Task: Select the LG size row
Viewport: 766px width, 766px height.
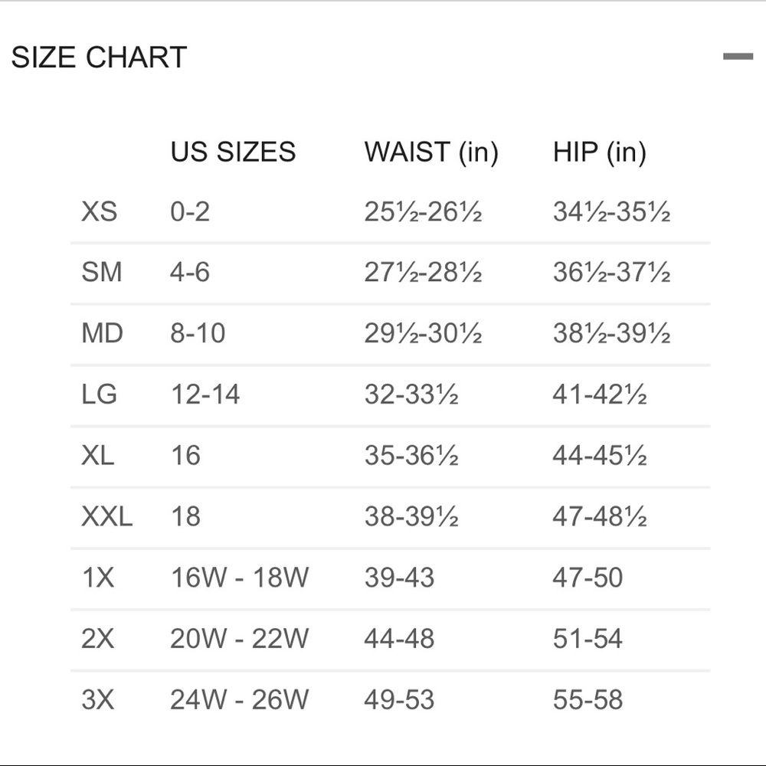Action: click(98, 394)
